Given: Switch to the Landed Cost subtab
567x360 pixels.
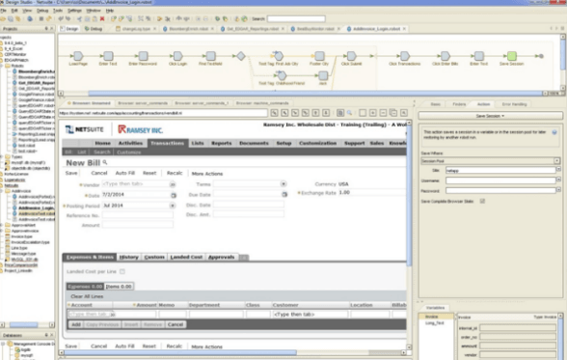Looking at the screenshot, I should pyautogui.click(x=186, y=258).
